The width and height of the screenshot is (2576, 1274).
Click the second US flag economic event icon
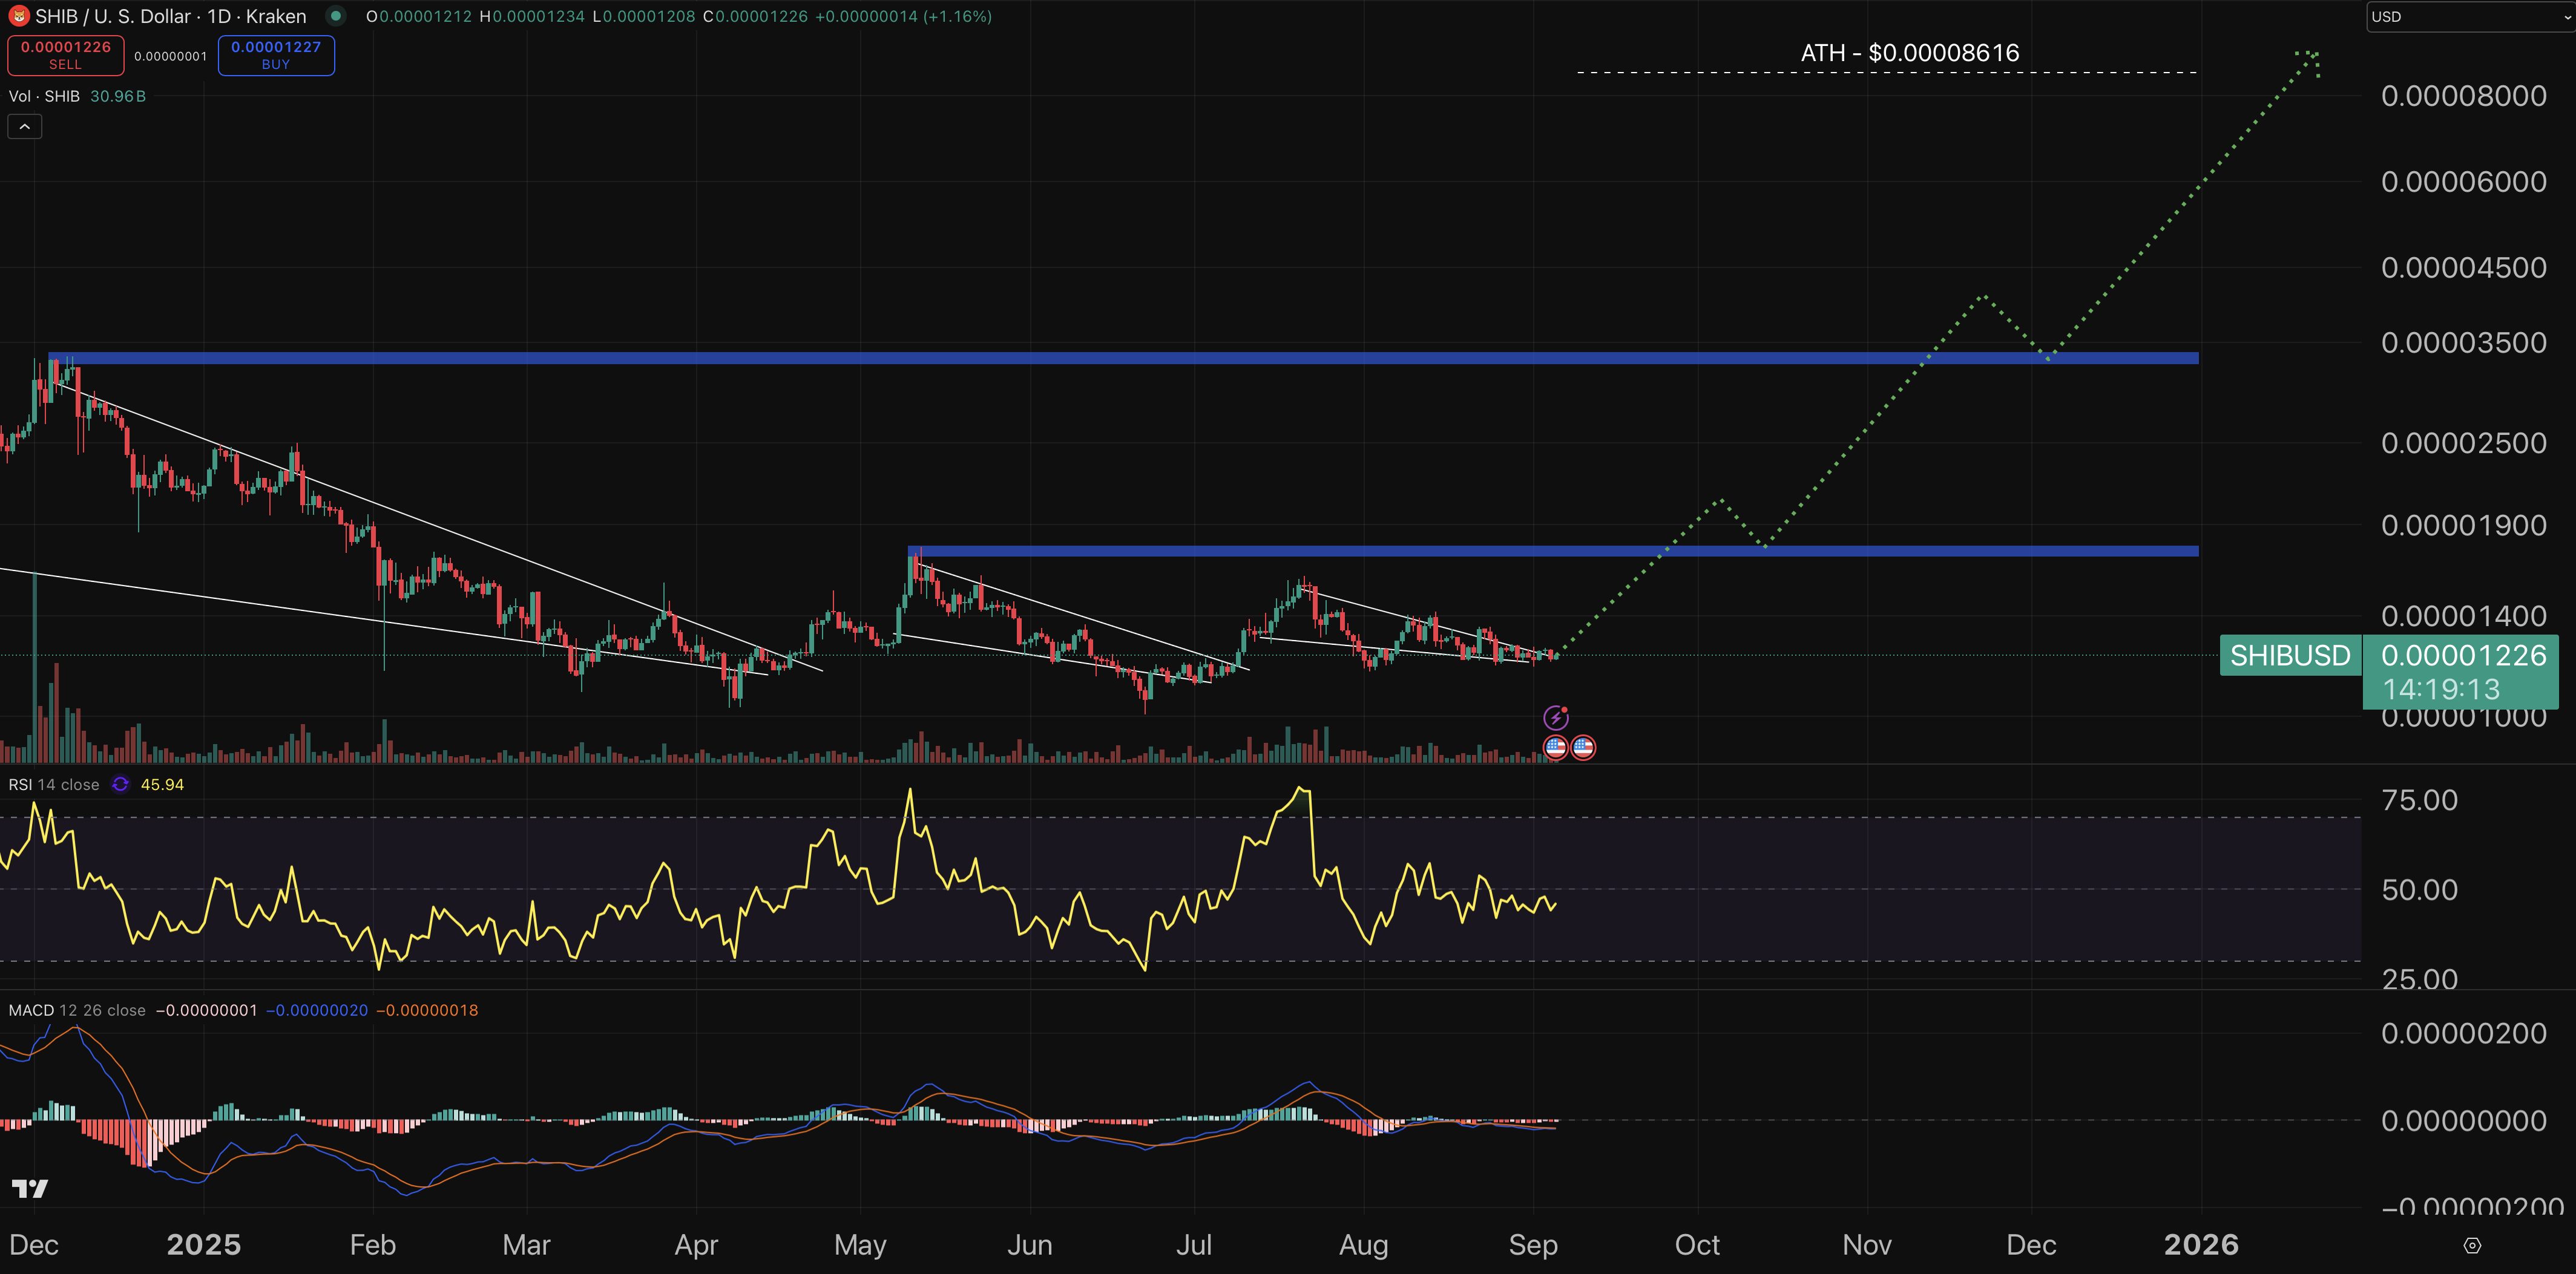1583,748
